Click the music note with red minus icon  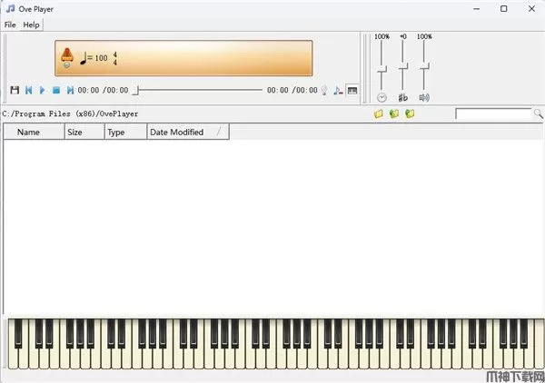(x=338, y=90)
